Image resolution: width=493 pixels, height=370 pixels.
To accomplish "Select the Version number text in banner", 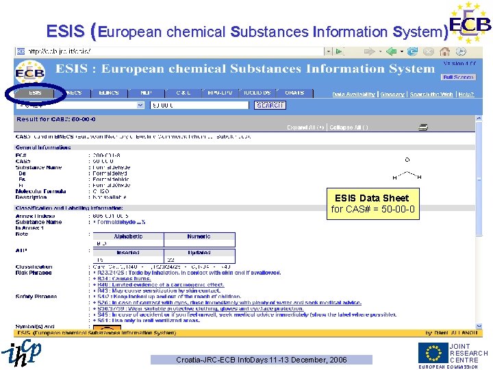I will [x=459, y=64].
